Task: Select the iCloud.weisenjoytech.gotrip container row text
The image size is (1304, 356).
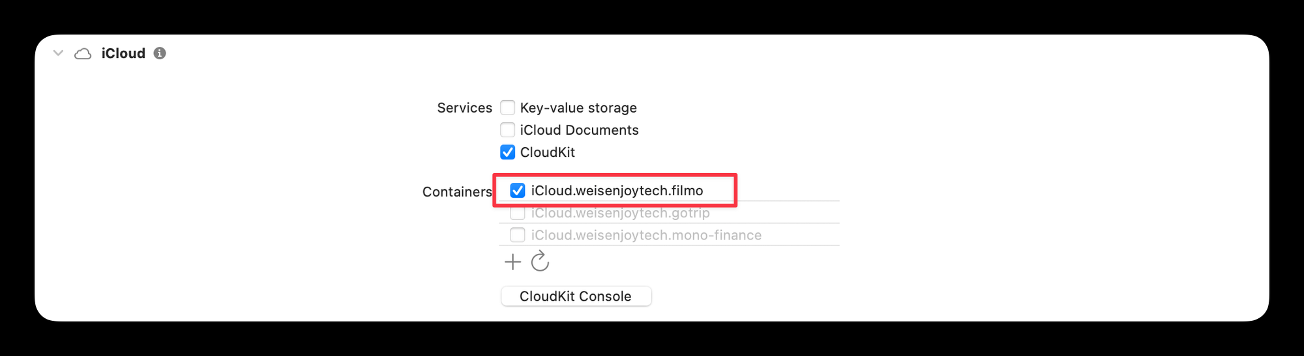Action: click(620, 213)
